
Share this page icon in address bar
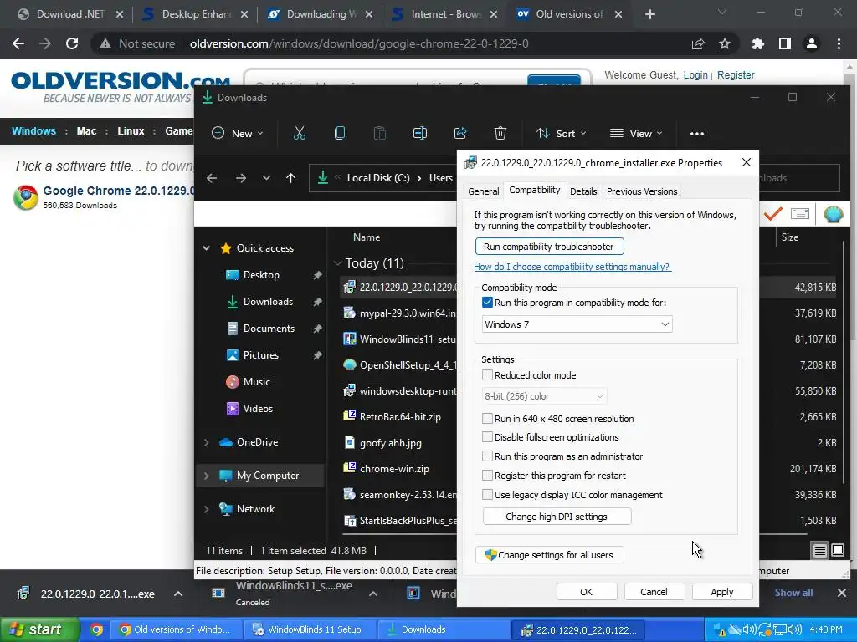(x=698, y=43)
